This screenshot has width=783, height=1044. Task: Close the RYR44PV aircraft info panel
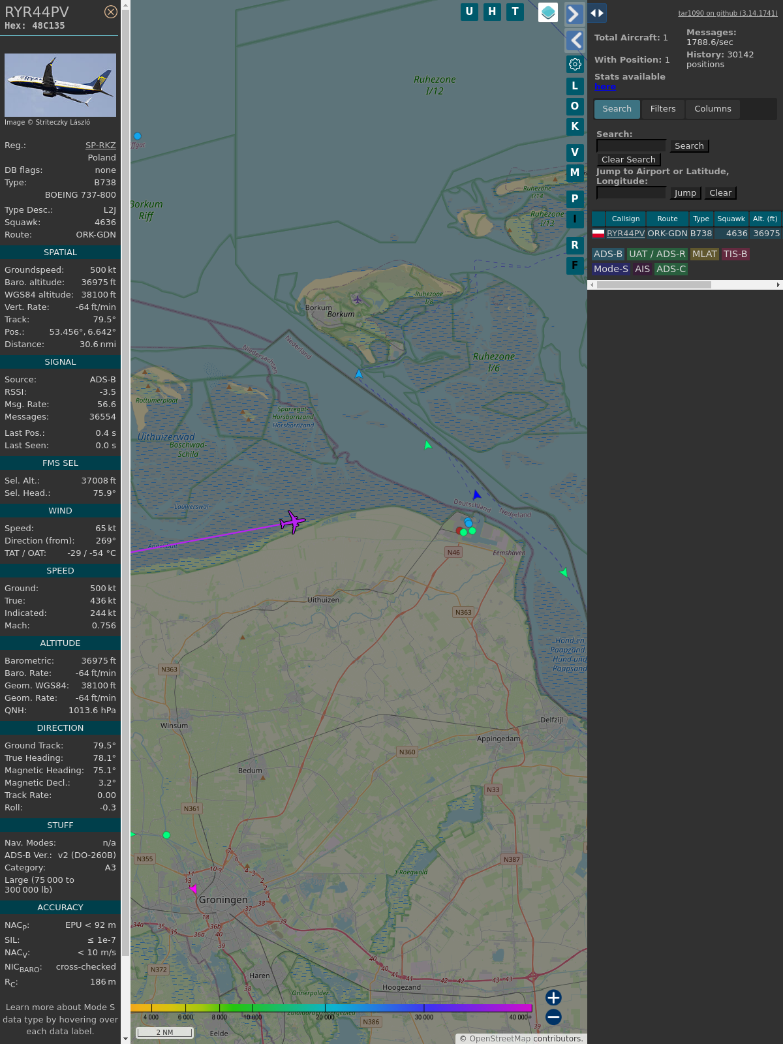click(111, 12)
